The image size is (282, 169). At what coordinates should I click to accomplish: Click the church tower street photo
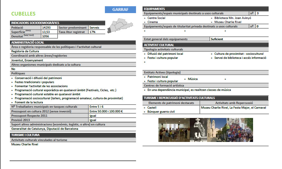pyautogui.click(x=217, y=130)
